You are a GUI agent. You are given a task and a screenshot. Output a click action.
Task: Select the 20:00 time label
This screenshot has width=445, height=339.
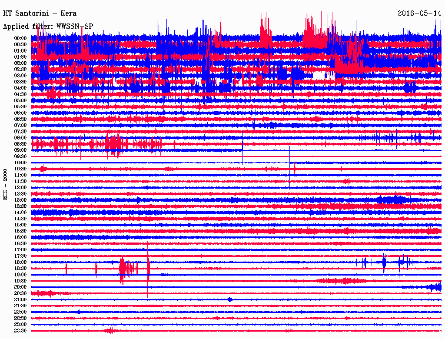(x=20, y=287)
